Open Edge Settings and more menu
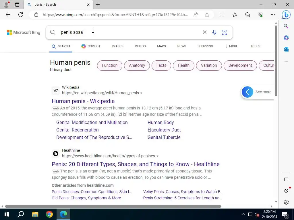This screenshot has width=294, height=220. pyautogui.click(x=273, y=15)
